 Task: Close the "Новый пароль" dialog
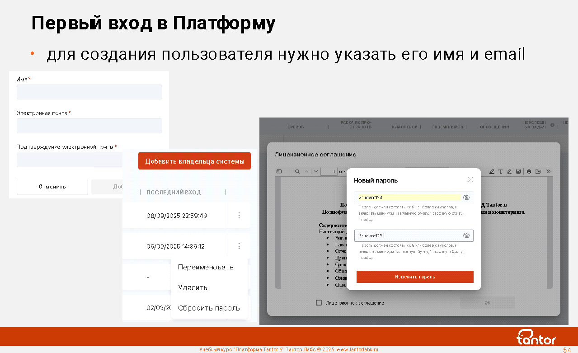click(470, 179)
